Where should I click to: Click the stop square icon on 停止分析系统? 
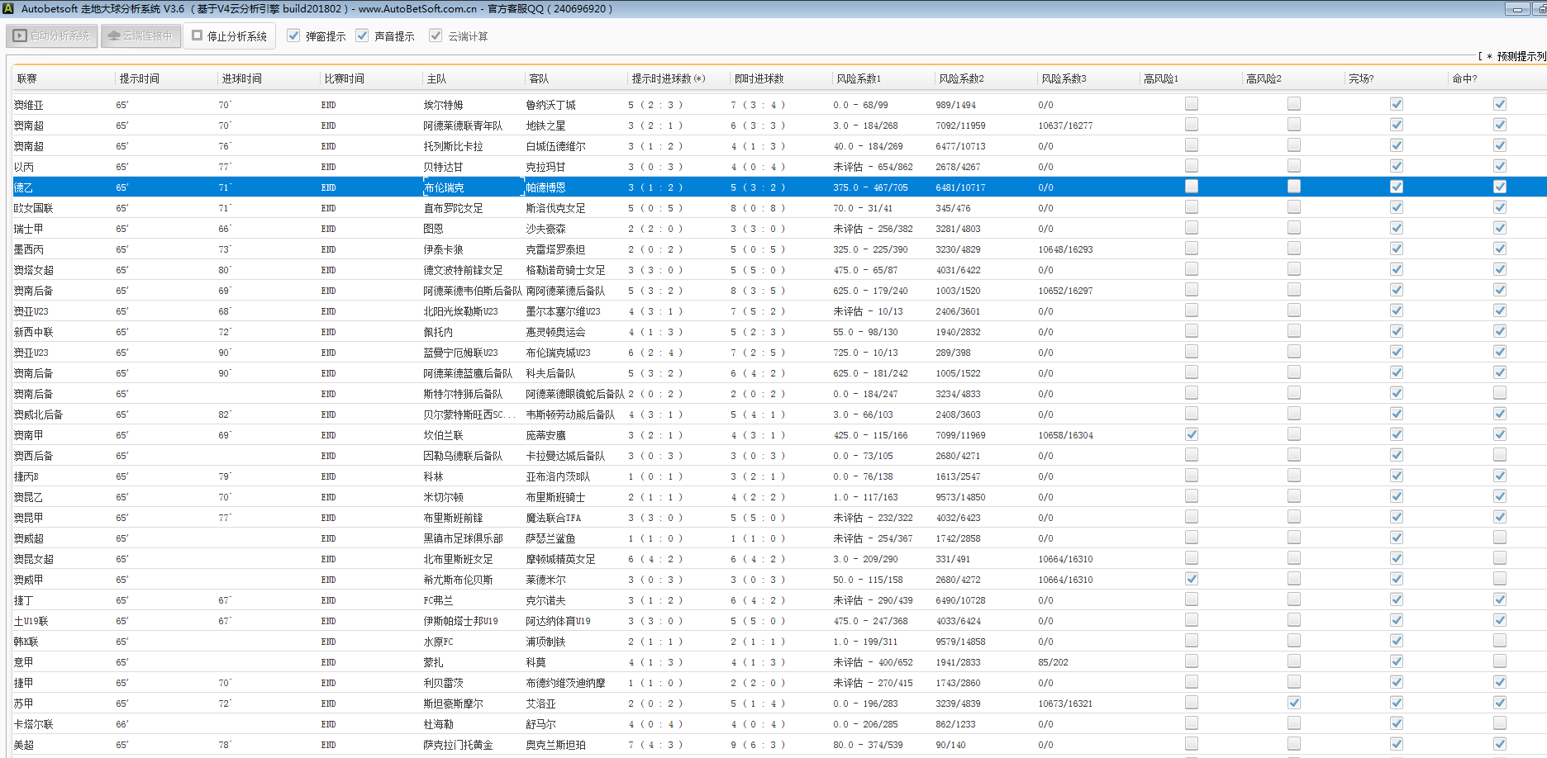pyautogui.click(x=198, y=36)
